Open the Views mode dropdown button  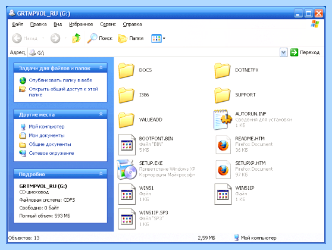coord(158,38)
